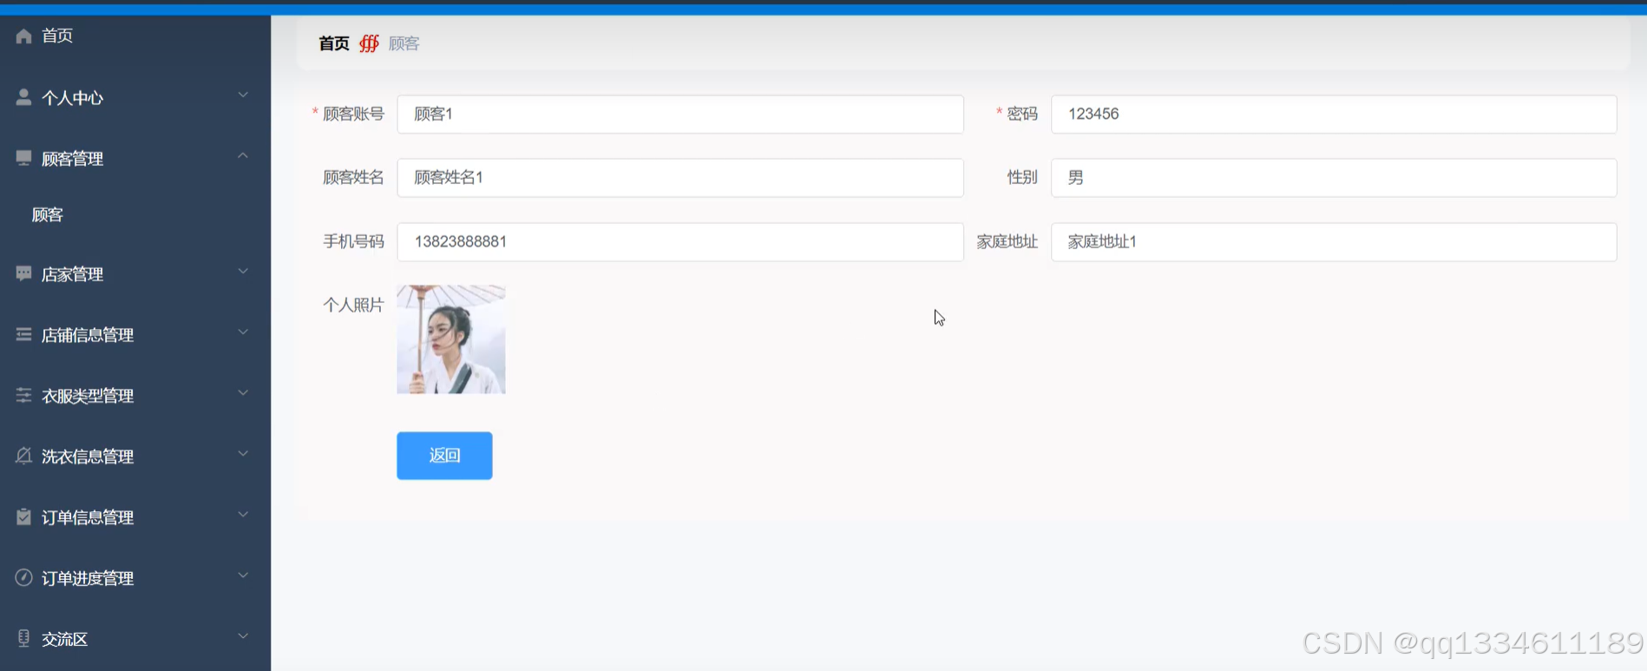Click the red breadcrumb separator icon
This screenshot has width=1647, height=671.
click(x=369, y=43)
